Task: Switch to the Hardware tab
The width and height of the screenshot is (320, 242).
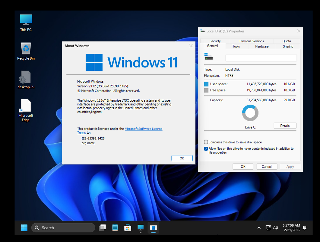Action: click(262, 47)
